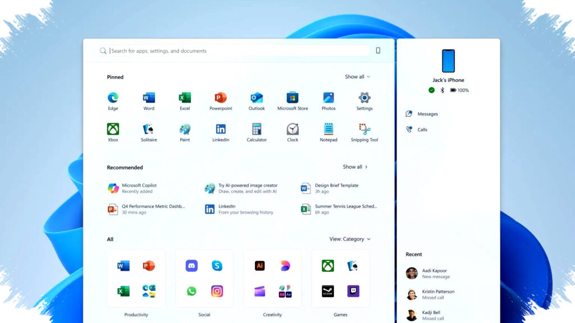
Task: Click the Bluetooth status icon
Action: 442,90
